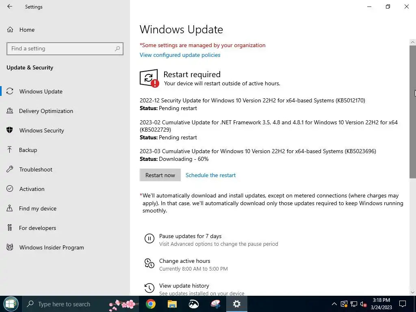Click the muted volume tray icon
The height and width of the screenshot is (312, 416).
point(364,304)
